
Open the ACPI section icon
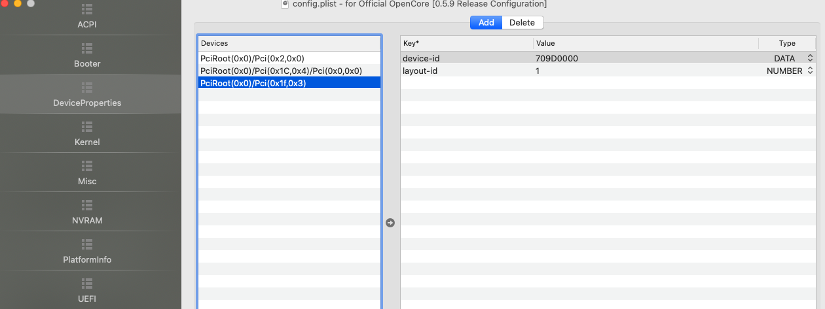87,10
